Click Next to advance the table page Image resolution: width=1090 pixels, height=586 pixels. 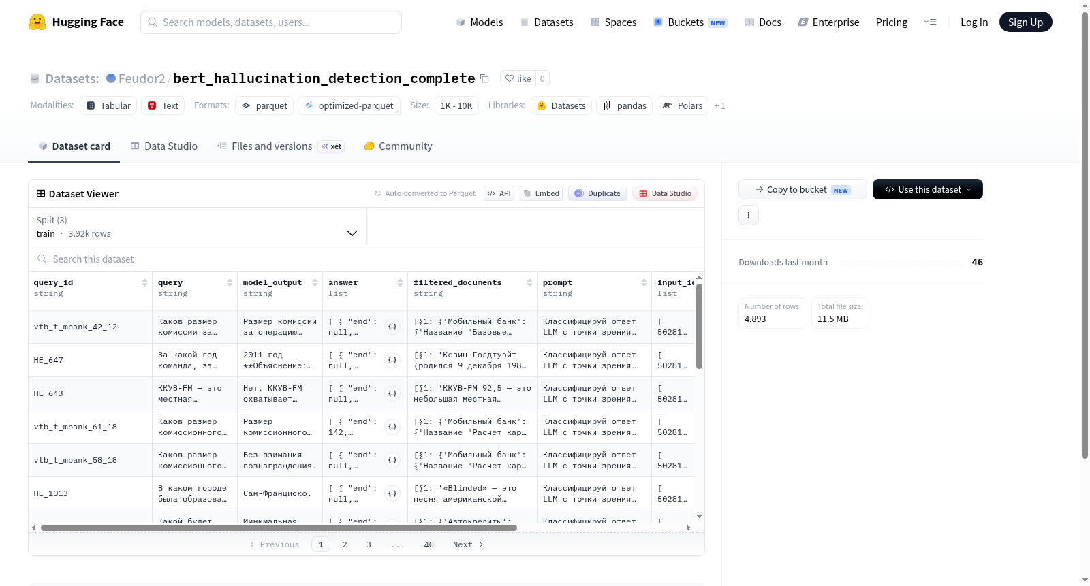click(468, 544)
